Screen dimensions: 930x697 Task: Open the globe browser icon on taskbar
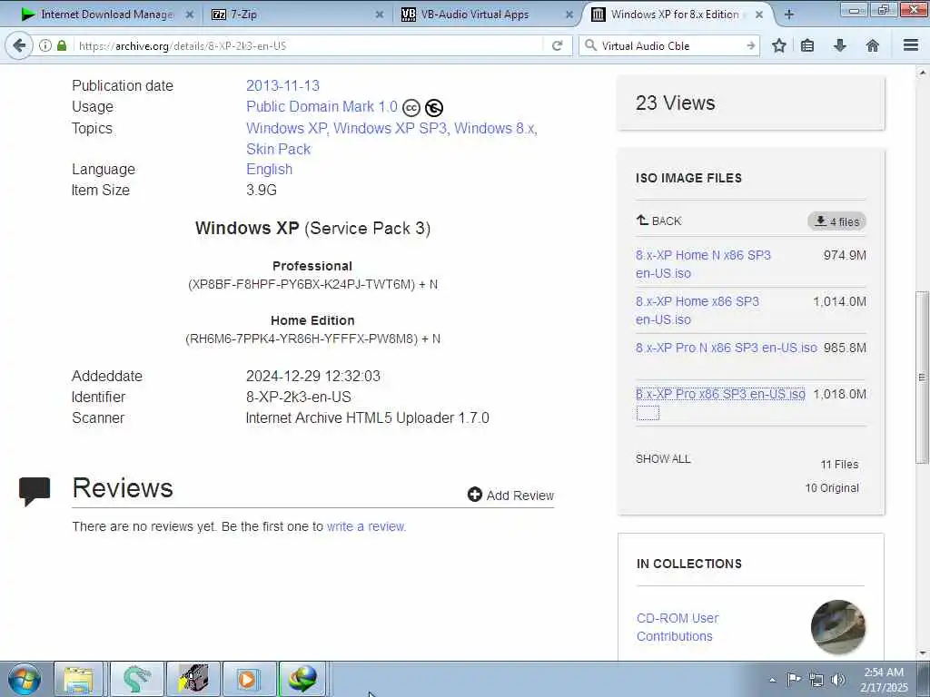click(x=302, y=679)
